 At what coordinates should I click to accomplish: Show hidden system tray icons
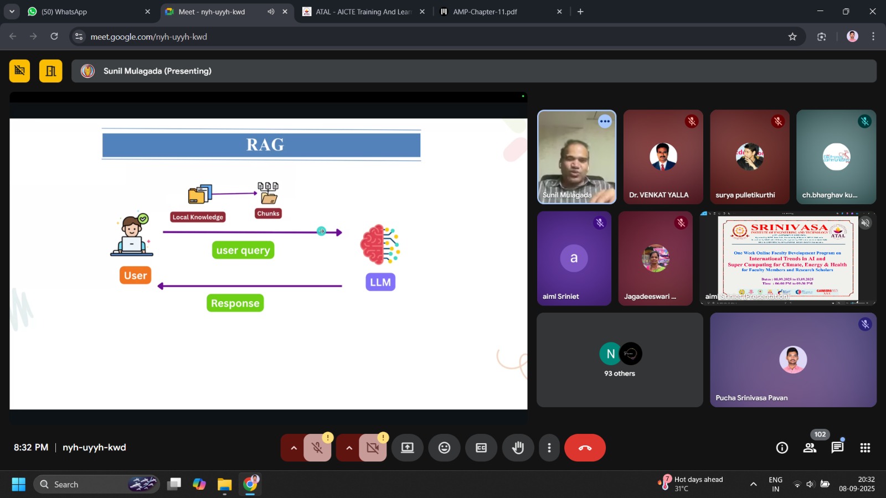pos(753,485)
